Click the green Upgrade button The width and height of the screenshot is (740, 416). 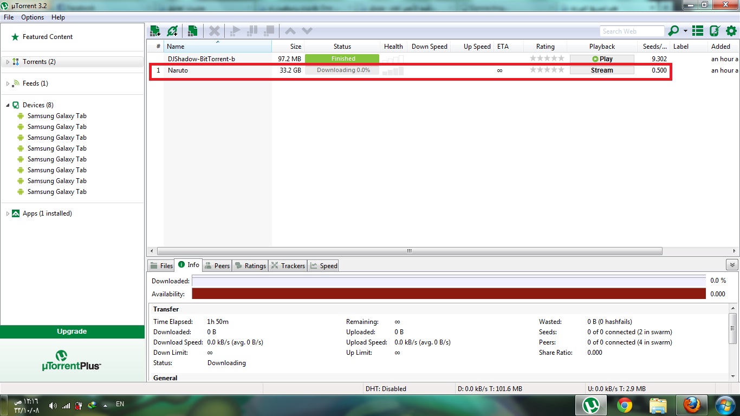pos(72,331)
